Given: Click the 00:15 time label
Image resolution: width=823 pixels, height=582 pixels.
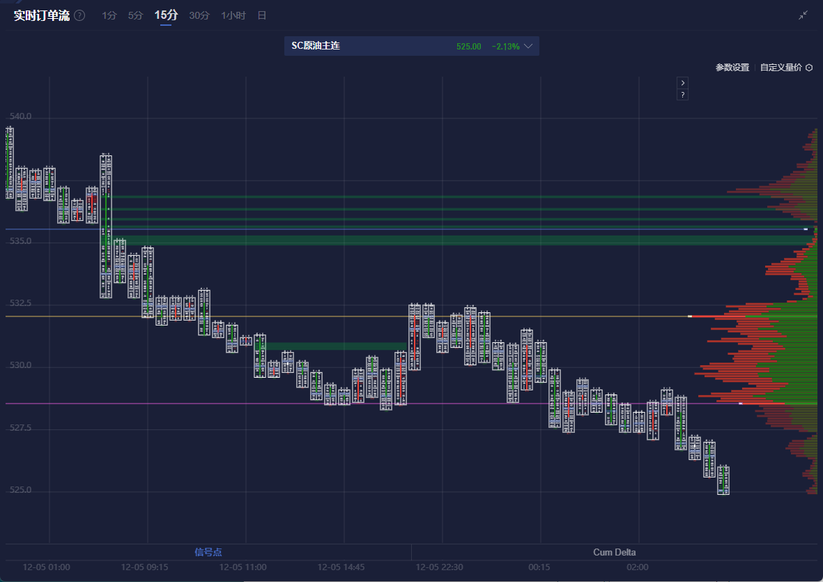Looking at the screenshot, I should click(539, 567).
